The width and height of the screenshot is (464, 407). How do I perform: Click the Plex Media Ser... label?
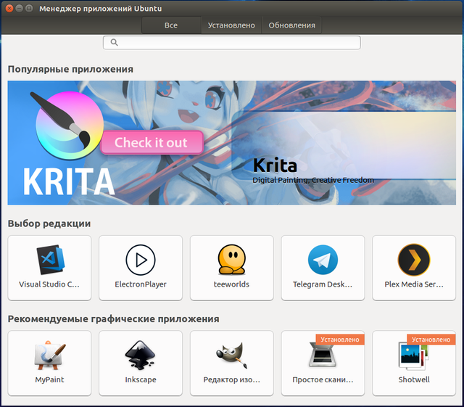[x=414, y=284]
